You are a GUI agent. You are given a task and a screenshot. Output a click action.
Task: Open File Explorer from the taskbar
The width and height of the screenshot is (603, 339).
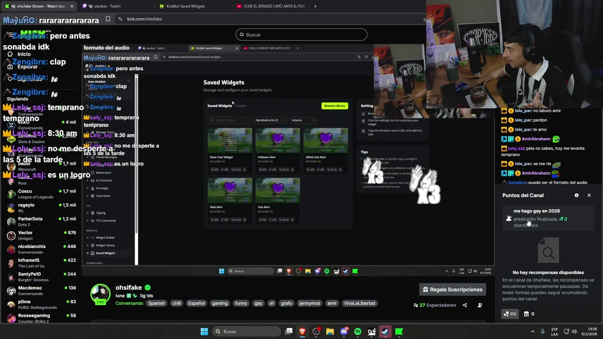click(x=330, y=331)
